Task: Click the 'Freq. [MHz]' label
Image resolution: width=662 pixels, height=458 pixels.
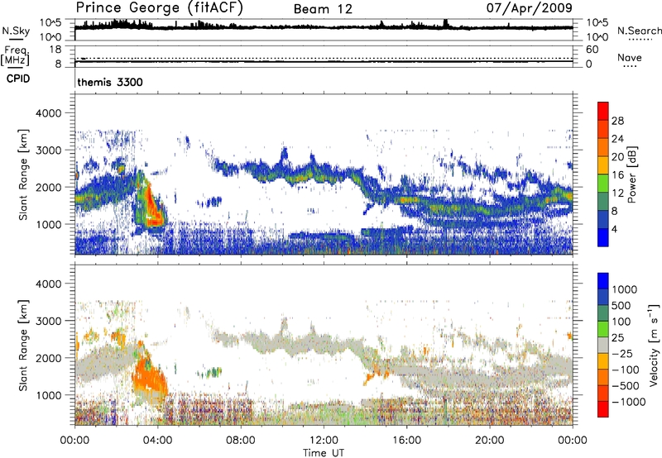Action: [15, 55]
